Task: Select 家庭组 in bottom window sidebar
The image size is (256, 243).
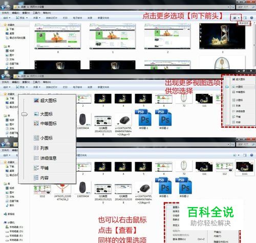Action: coord(9,214)
